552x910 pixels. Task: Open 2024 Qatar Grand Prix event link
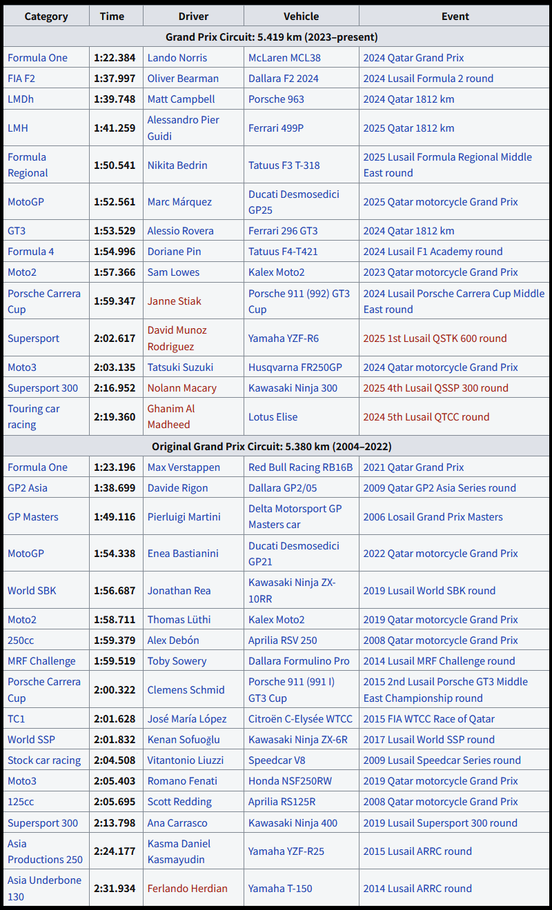click(413, 58)
